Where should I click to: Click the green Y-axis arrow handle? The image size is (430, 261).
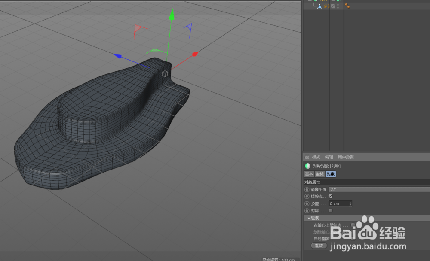172,15
